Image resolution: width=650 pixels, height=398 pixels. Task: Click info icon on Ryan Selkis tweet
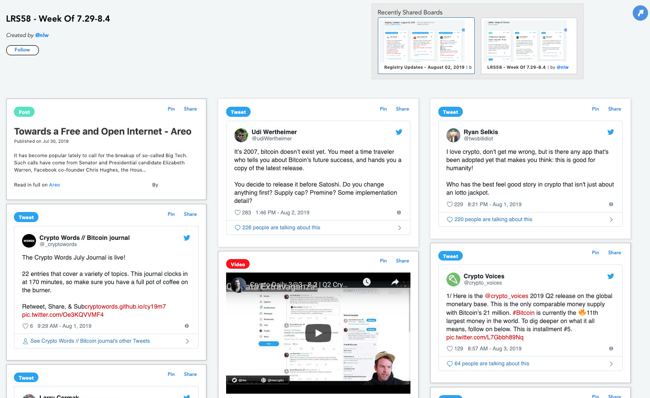611,204
